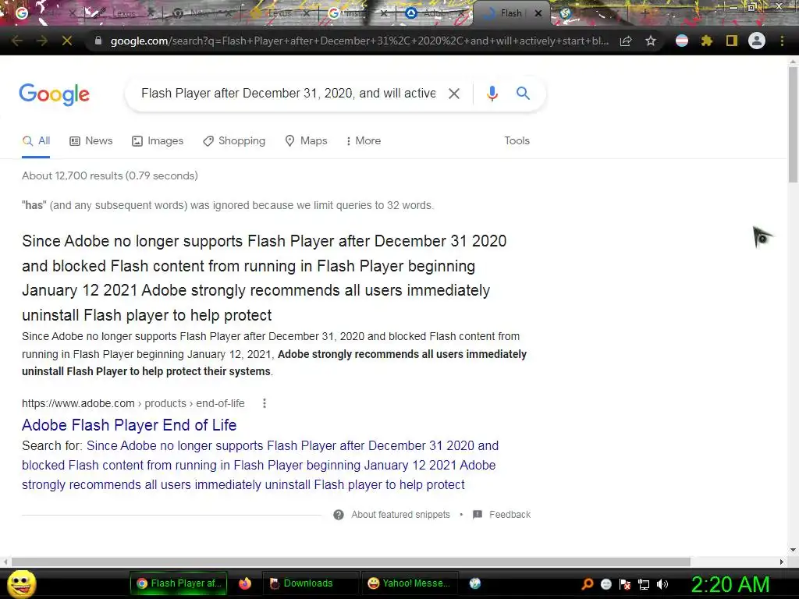Screen dimensions: 799x599
Task: Select the Images results tab
Action: [158, 141]
